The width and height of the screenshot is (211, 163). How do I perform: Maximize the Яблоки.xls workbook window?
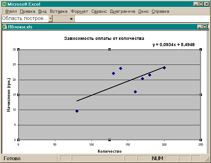click(x=204, y=27)
